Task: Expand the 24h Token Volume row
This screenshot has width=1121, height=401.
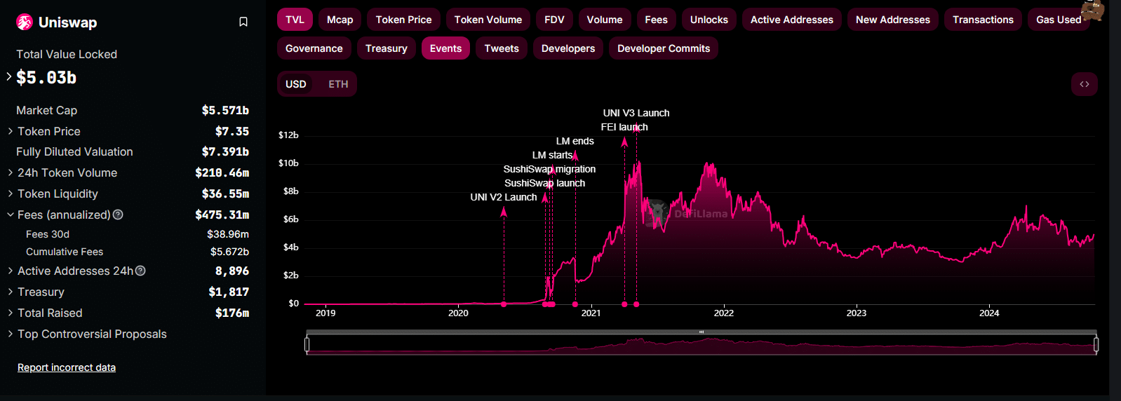Action: click(x=11, y=172)
